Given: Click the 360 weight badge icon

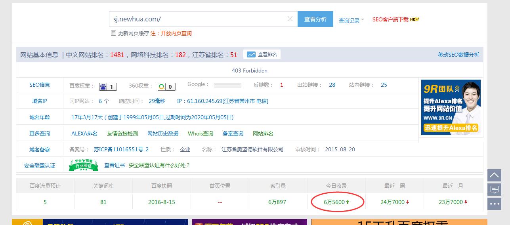Looking at the screenshot, I should 162,87.
